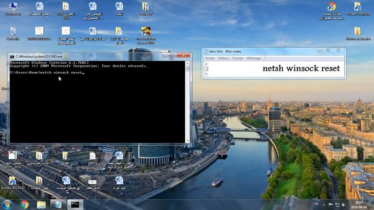Select the debug text file icon
Screen dimensions: 374x210
click(92, 158)
